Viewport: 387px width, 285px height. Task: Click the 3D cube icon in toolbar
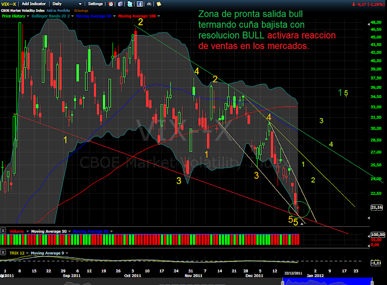click(120, 4)
